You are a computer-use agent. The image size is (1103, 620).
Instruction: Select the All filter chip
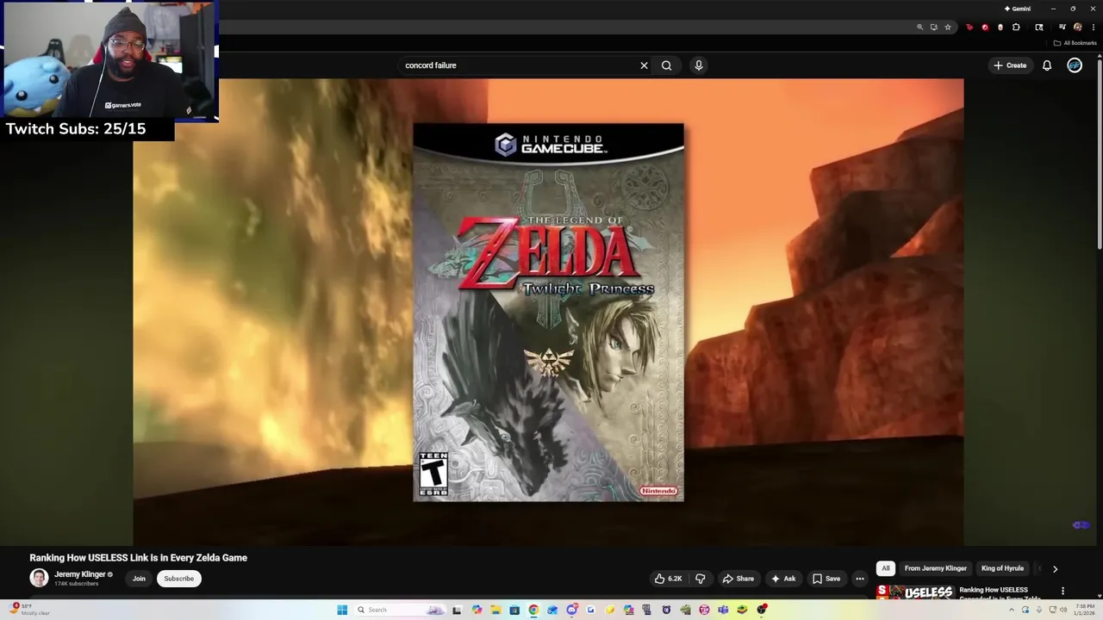(x=885, y=568)
